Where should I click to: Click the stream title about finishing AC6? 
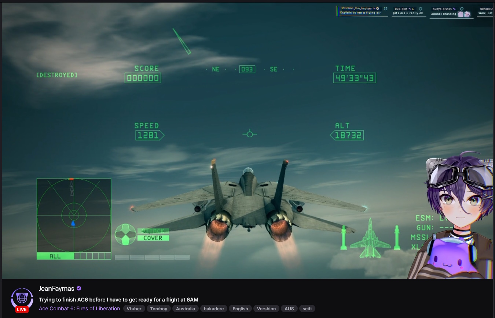[118, 300]
